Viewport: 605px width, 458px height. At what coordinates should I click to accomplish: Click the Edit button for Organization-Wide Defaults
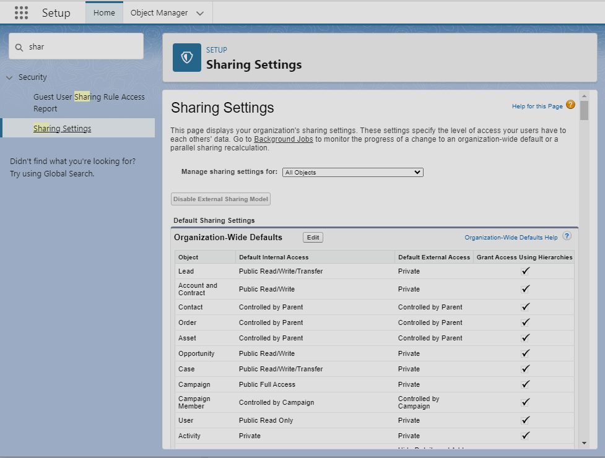(313, 237)
